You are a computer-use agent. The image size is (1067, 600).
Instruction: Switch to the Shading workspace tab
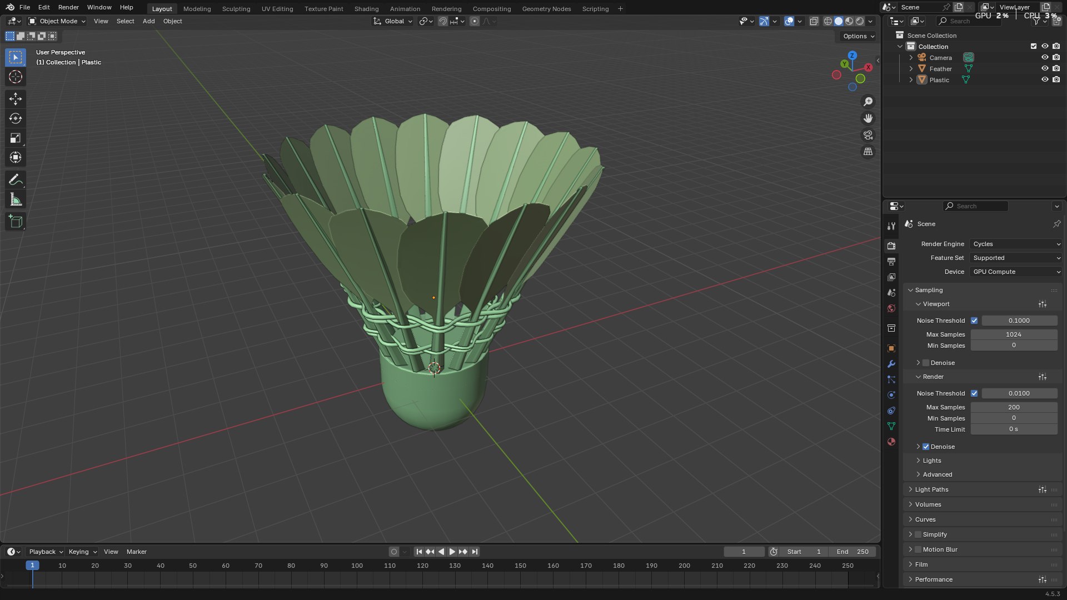pyautogui.click(x=366, y=9)
